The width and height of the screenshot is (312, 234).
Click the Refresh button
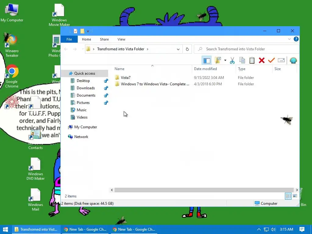pos(187,49)
